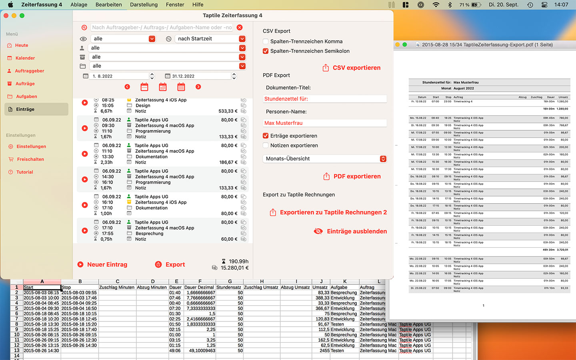Start timer for the 09:30 Programmierung entry
The width and height of the screenshot is (576, 360).
point(85,128)
